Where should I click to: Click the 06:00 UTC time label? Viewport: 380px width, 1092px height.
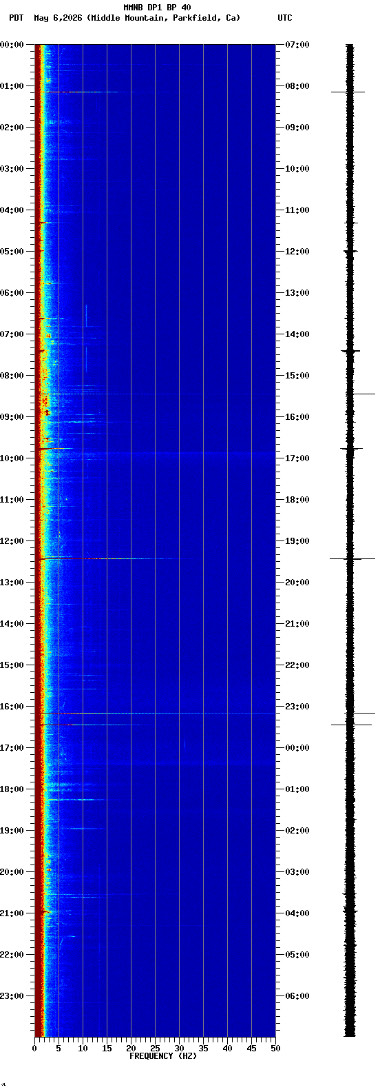(x=297, y=996)
